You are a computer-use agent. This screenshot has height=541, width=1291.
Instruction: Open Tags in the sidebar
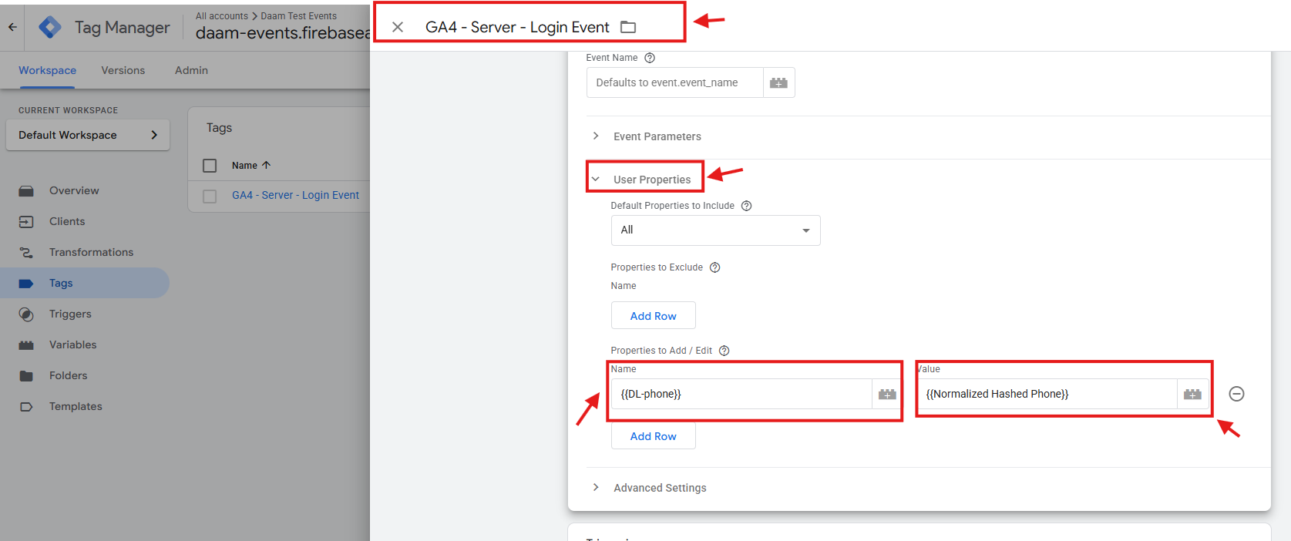61,283
